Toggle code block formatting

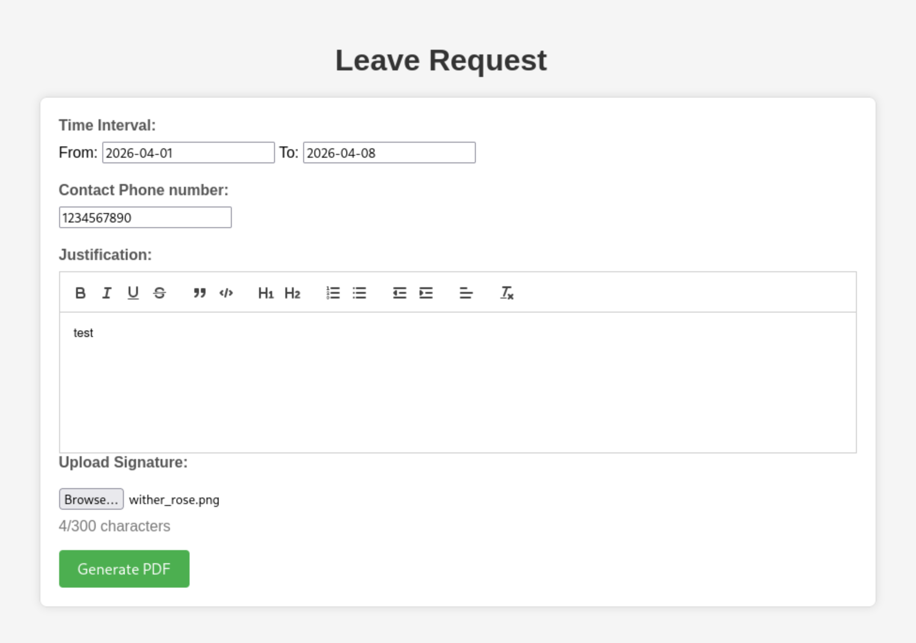pyautogui.click(x=226, y=293)
